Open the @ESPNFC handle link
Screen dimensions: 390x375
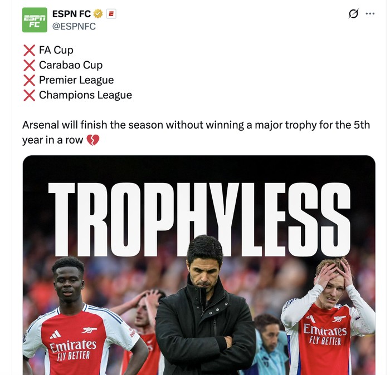(74, 26)
